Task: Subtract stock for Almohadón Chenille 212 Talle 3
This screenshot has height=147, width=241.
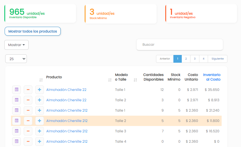Action: (28, 131)
